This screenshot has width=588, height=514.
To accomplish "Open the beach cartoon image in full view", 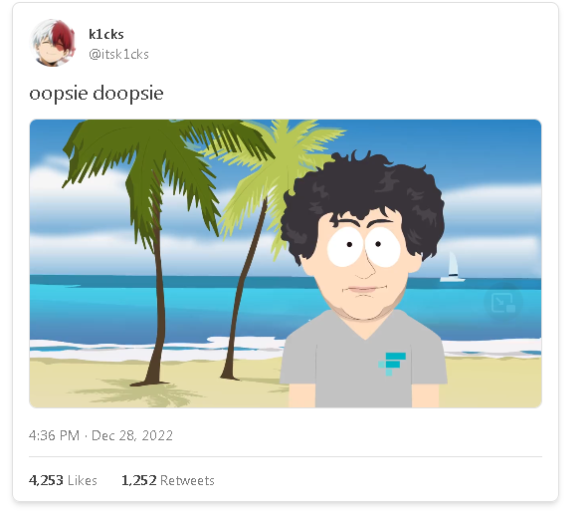I will [286, 264].
